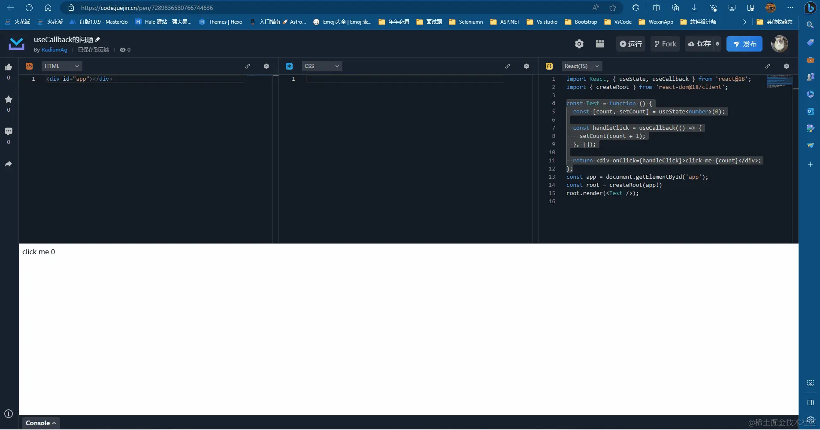
Task: Click sidebar search magnifier icon
Action: [x=810, y=25]
